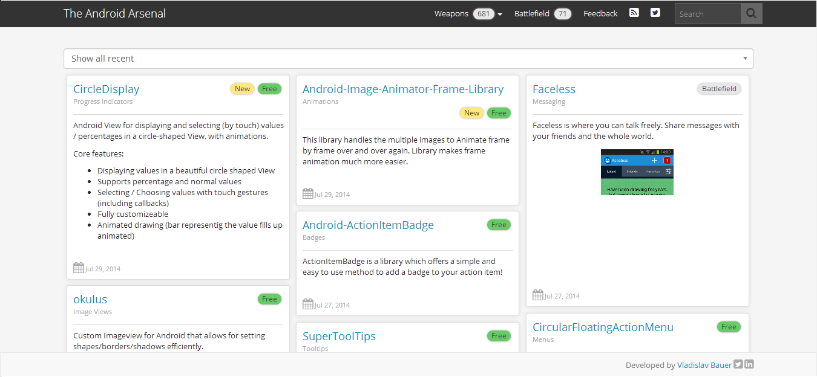Open the Android-ActionItemBadge project
Screen dimensions: 817x377
click(368, 225)
